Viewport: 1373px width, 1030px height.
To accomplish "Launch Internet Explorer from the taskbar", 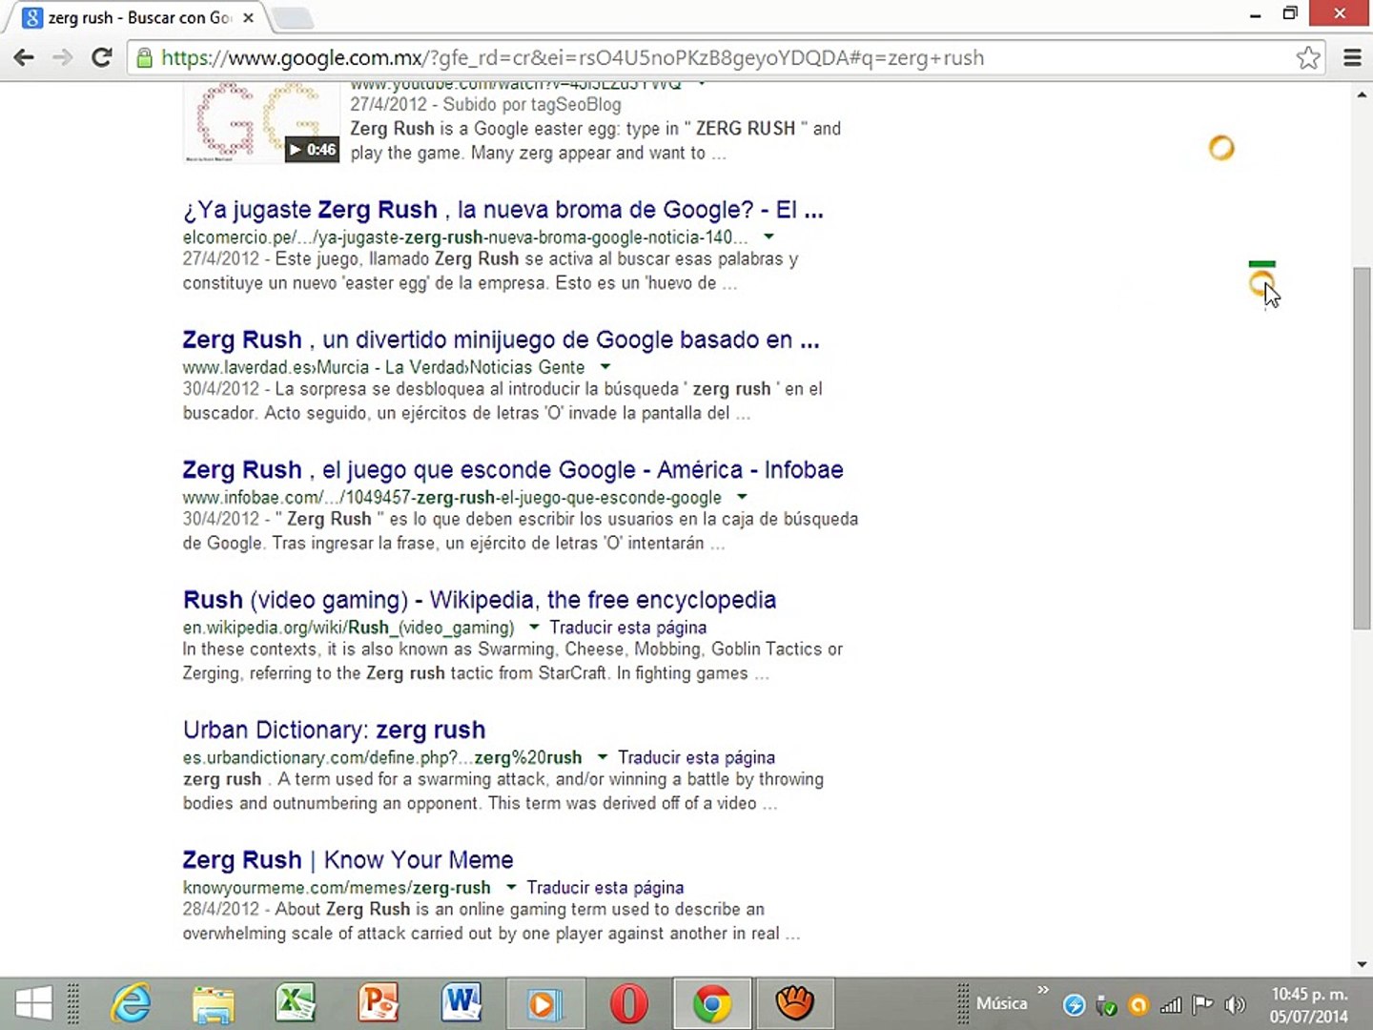I will coord(131,1003).
